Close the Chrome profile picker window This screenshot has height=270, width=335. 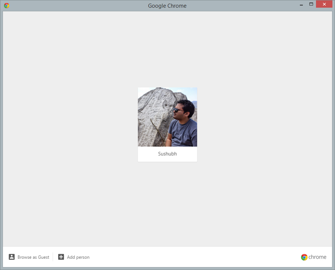point(324,4)
